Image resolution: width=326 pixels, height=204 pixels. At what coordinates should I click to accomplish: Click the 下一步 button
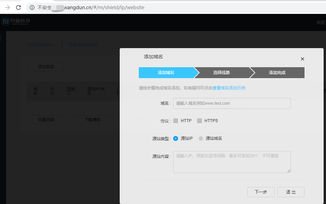tap(261, 192)
